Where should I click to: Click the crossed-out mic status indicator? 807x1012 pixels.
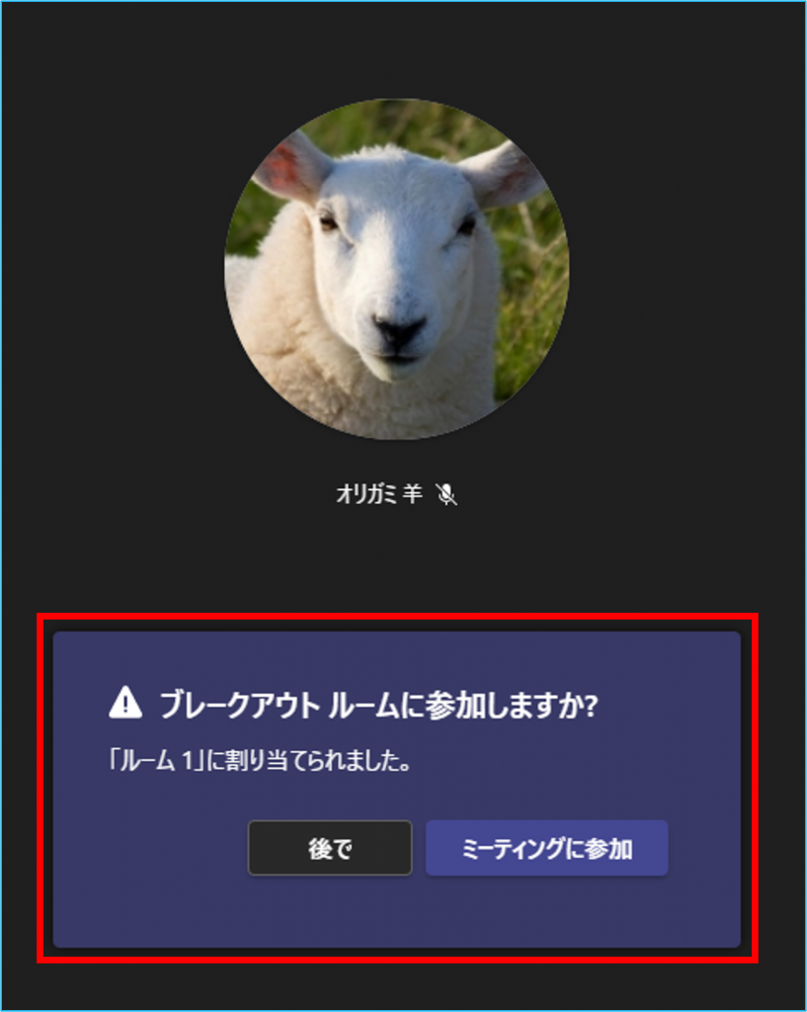(x=445, y=494)
